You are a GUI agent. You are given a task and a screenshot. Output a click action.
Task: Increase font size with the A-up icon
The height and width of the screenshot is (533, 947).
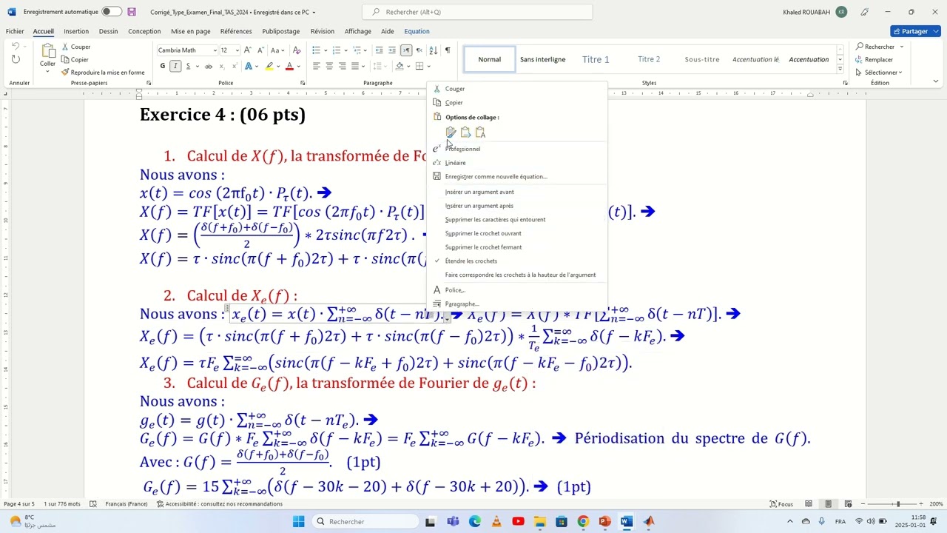248,50
